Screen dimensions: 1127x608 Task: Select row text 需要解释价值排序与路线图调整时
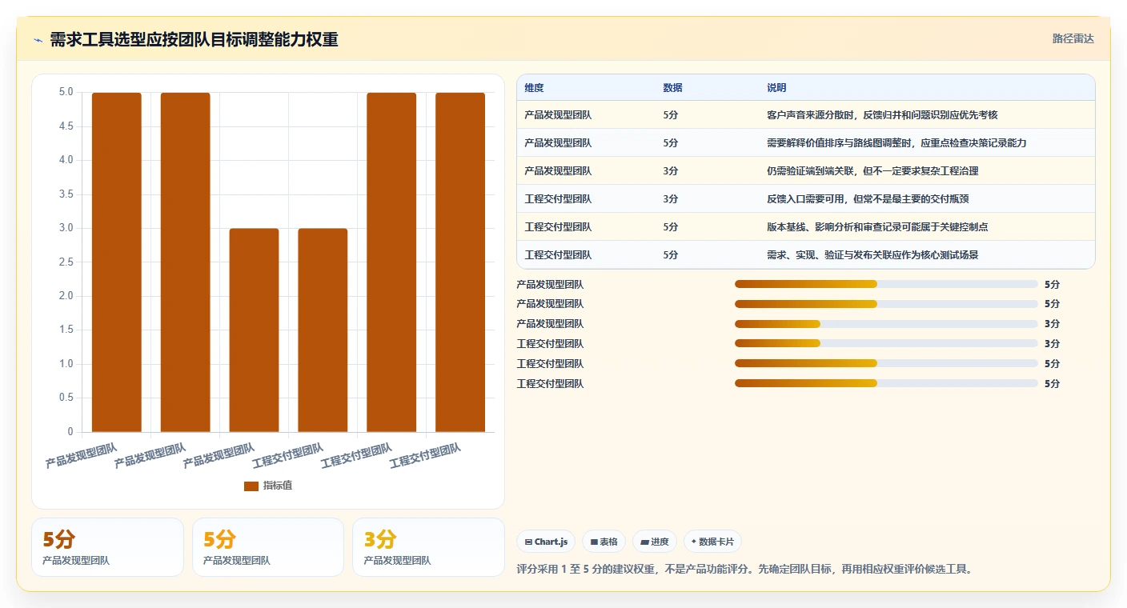(x=840, y=143)
